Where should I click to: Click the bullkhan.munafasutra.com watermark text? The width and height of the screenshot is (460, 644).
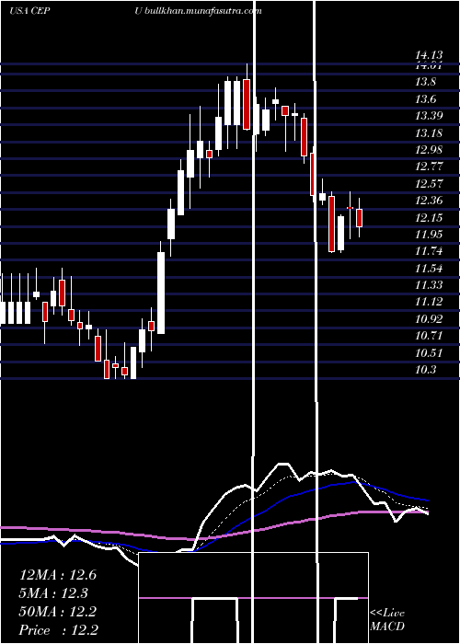pyautogui.click(x=203, y=11)
